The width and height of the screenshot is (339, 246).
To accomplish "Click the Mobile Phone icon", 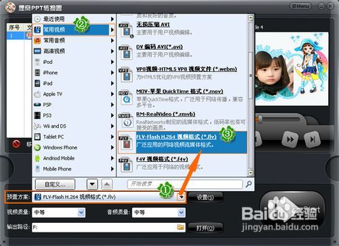I will (x=37, y=169).
